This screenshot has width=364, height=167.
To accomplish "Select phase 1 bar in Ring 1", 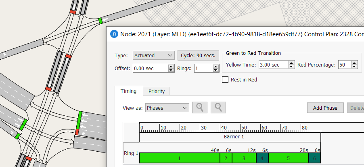I will pyautogui.click(x=179, y=158).
